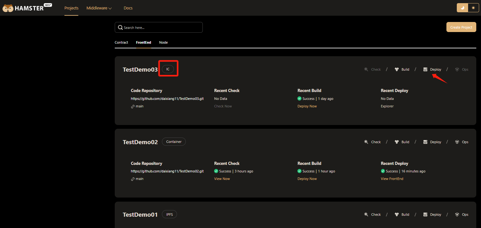481x228 pixels.
Task: Click TestDemo02 View Now link
Action: coord(222,179)
